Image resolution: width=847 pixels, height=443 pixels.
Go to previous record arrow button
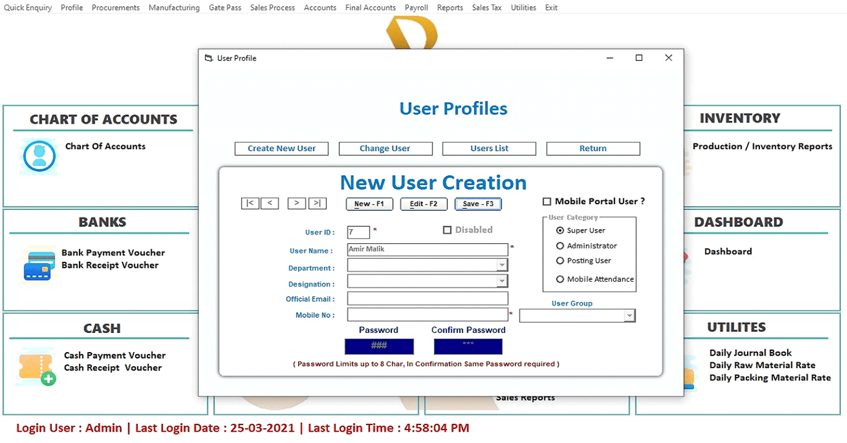[269, 203]
